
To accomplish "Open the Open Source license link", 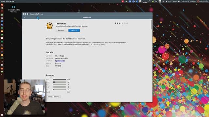I will (60, 61).
